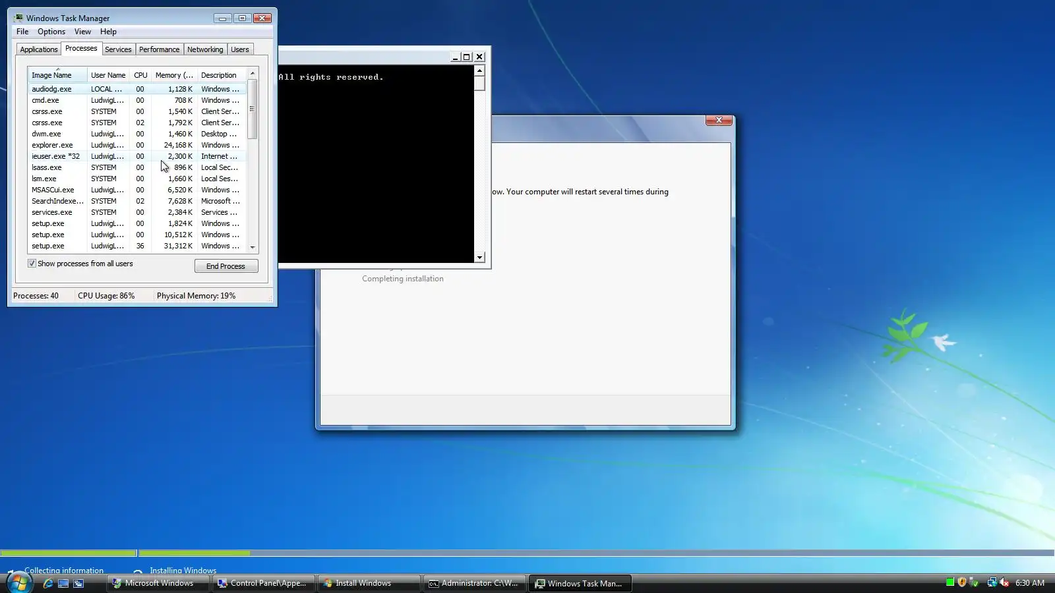Close the Install Windows dialog
This screenshot has height=593, width=1055.
pos(719,120)
